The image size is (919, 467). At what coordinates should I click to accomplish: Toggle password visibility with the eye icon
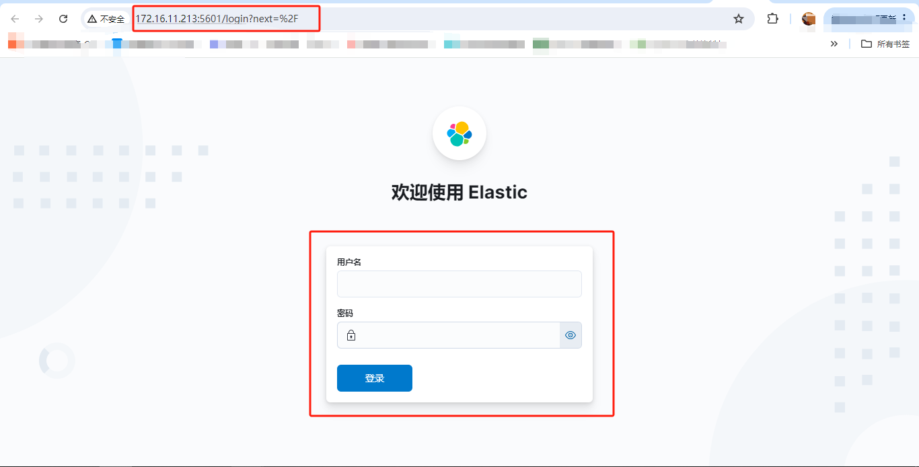tap(571, 335)
